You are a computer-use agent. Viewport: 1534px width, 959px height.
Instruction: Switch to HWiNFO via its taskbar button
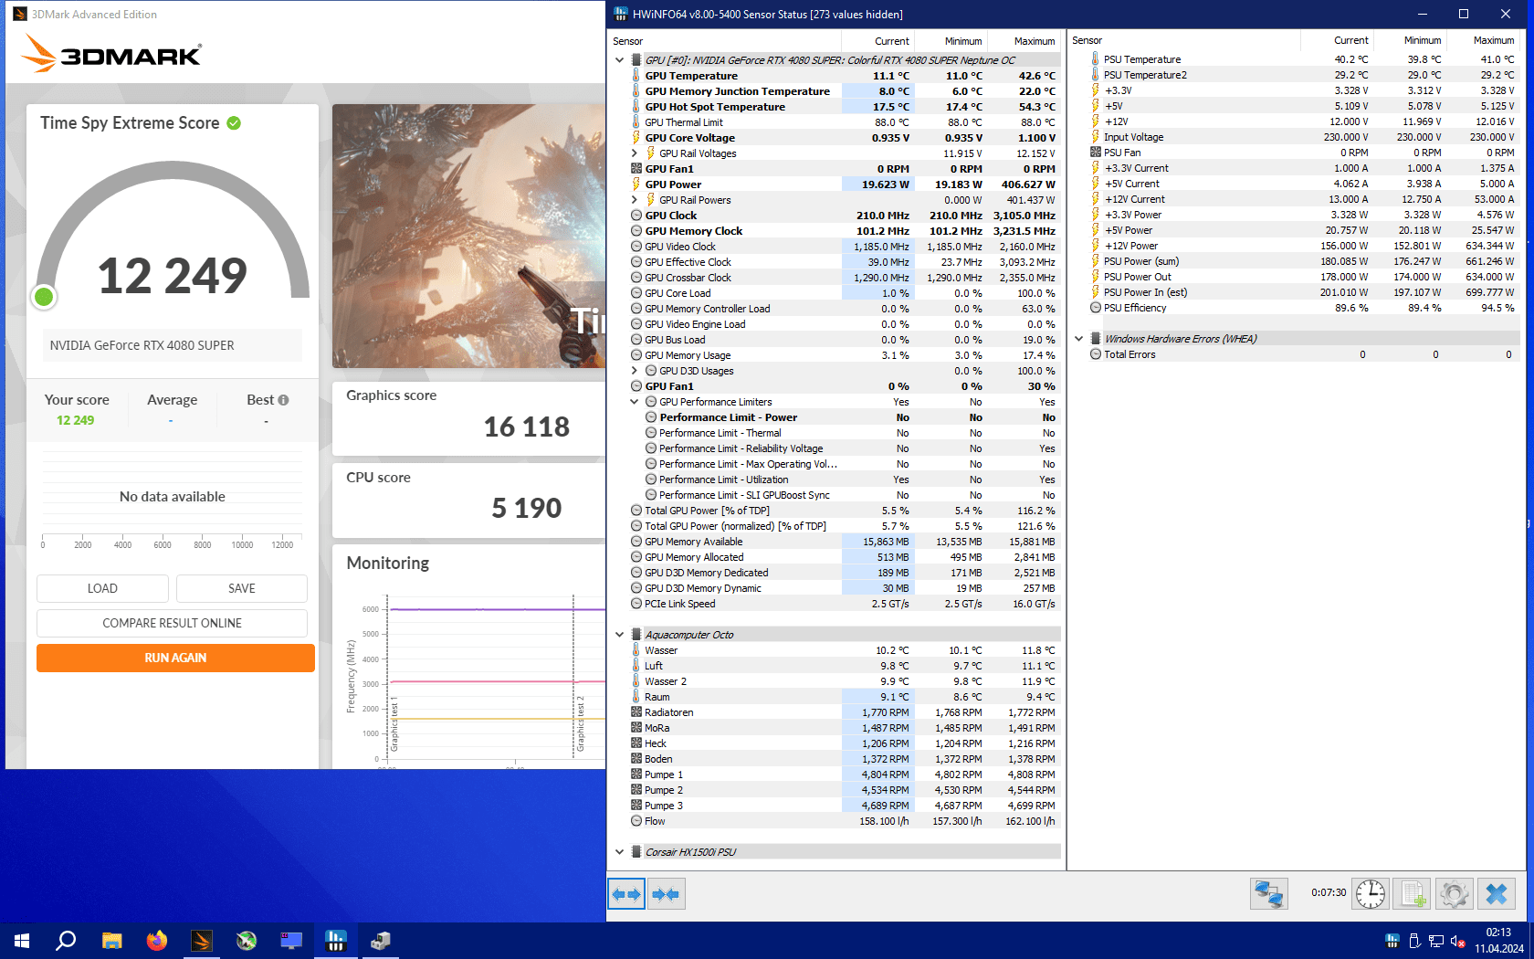click(336, 940)
